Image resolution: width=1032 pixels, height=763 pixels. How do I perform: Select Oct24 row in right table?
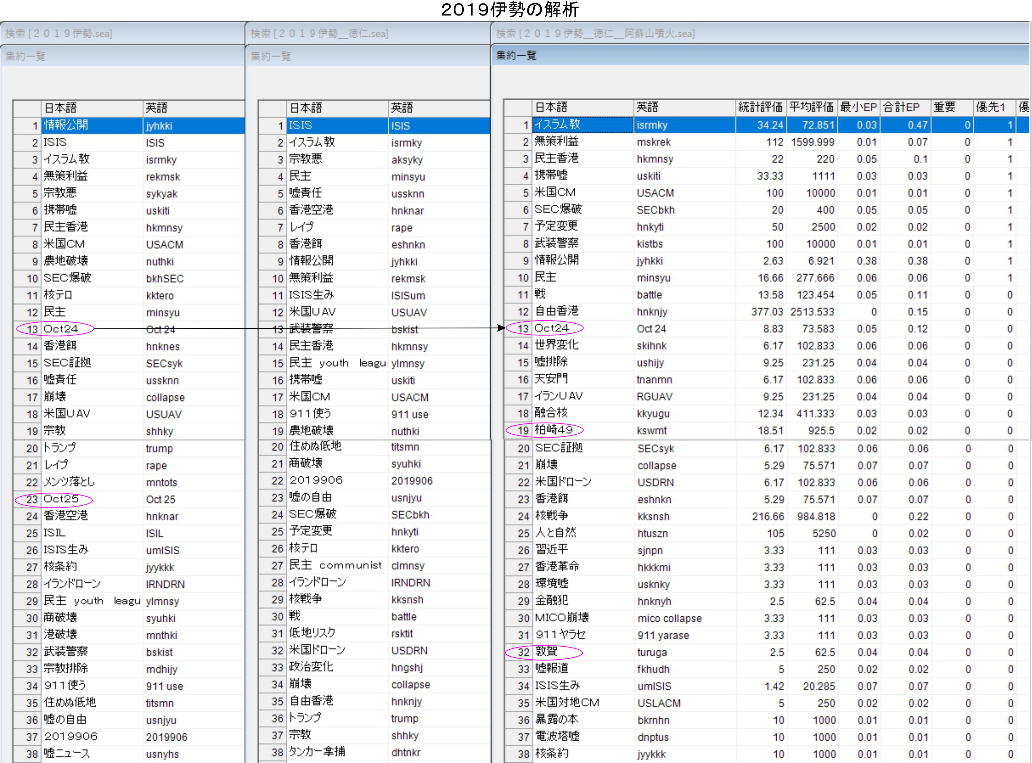pos(552,328)
